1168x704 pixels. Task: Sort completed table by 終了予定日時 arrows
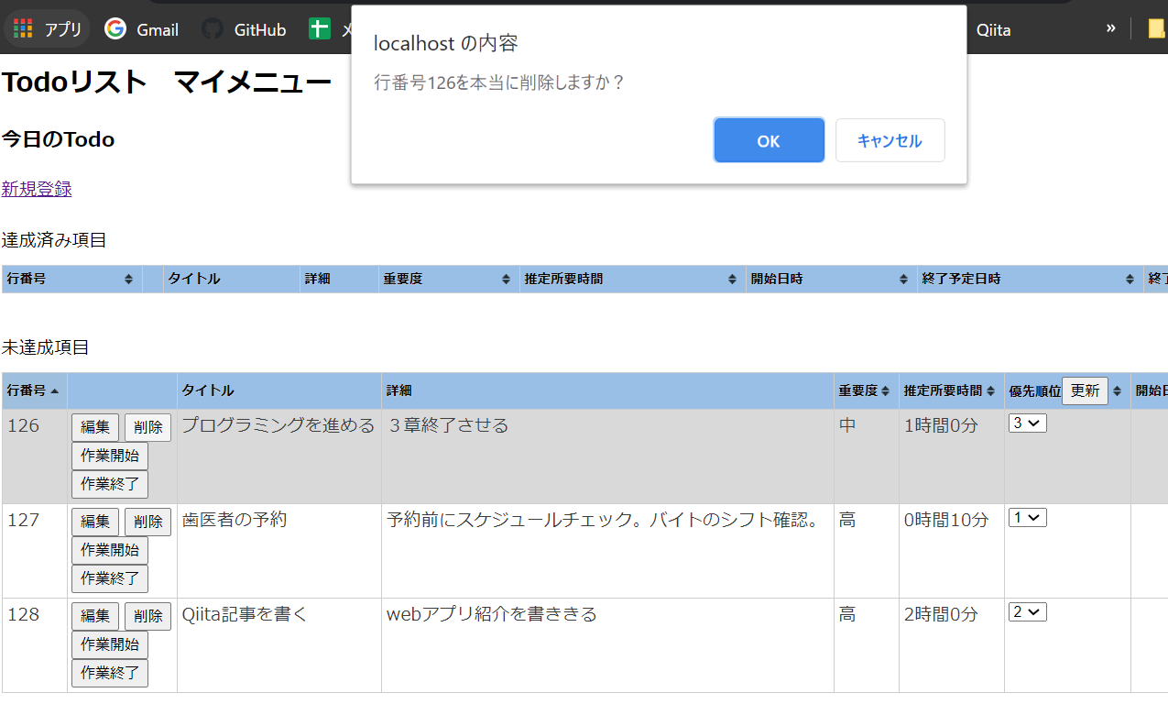click(1130, 280)
